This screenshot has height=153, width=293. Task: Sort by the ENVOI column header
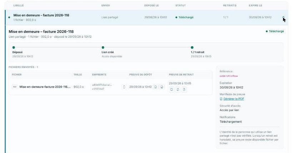pyautogui.click(x=105, y=5)
